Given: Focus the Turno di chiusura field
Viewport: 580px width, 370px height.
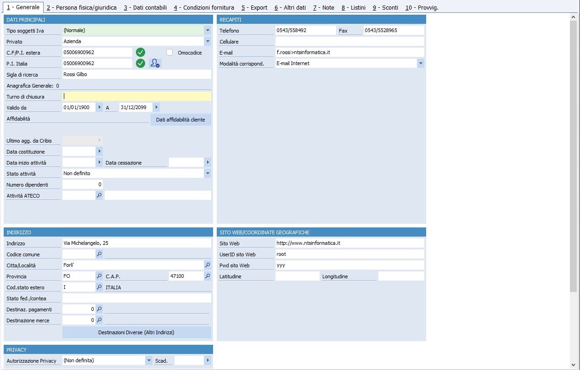Looking at the screenshot, I should click(137, 96).
